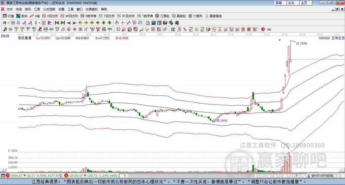Image resolution: width=345 pixels, height=185 pixels.
Task: Open the 赢家轮 wheel tool
Action: tap(179, 16)
